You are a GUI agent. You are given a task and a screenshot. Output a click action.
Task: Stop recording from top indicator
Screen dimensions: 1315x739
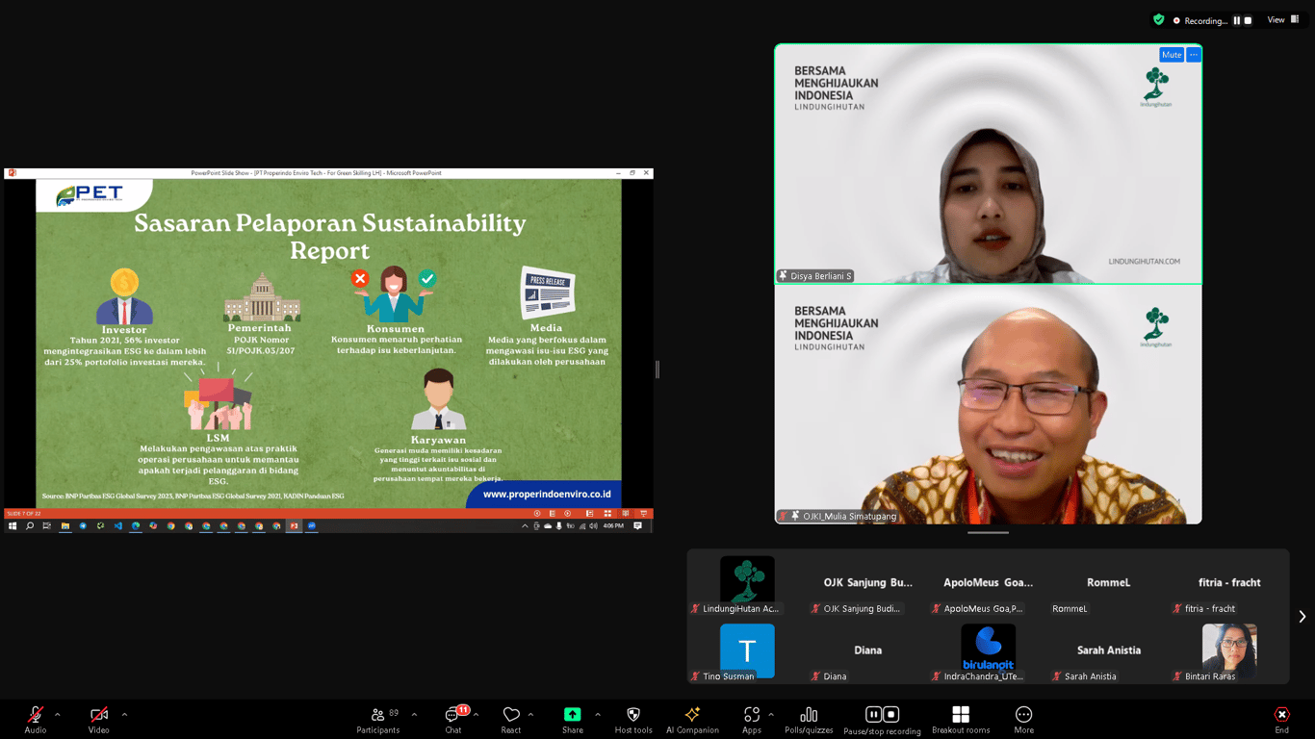(x=1249, y=20)
